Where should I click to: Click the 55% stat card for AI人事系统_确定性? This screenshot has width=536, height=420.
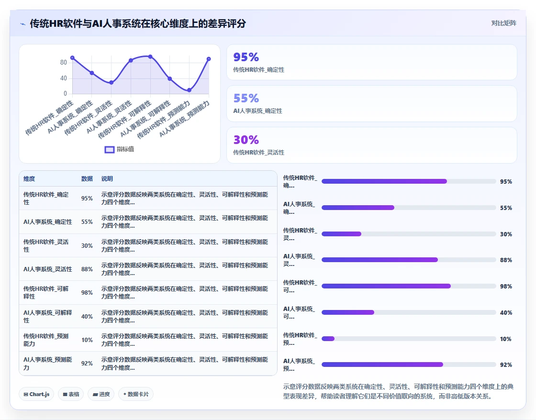[371, 103]
